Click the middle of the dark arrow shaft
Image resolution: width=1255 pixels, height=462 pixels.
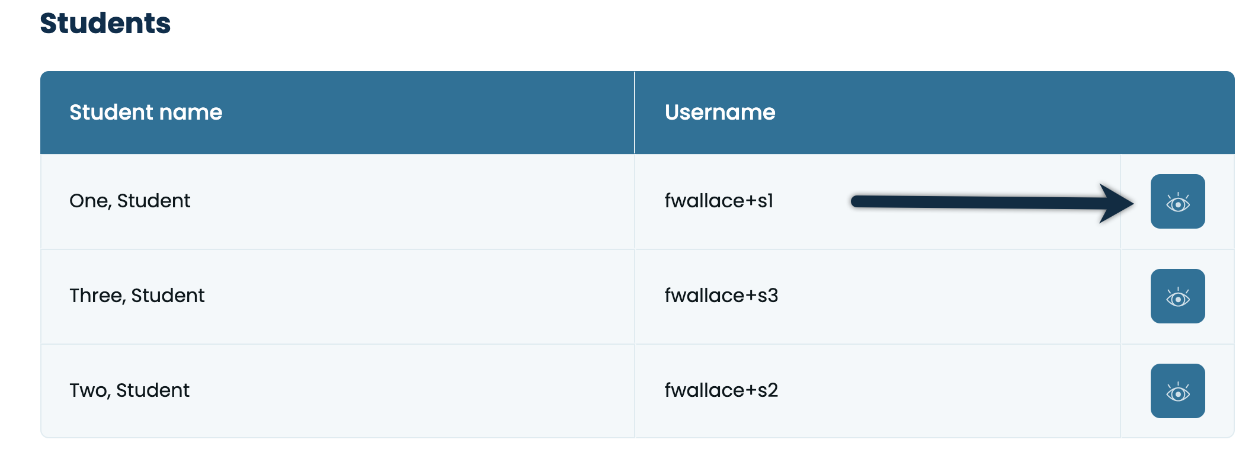[x=978, y=203]
